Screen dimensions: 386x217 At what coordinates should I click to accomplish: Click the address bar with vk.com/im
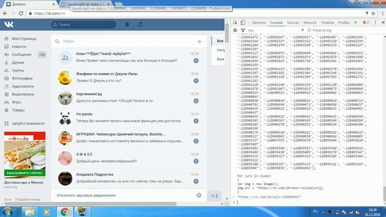pos(194,13)
